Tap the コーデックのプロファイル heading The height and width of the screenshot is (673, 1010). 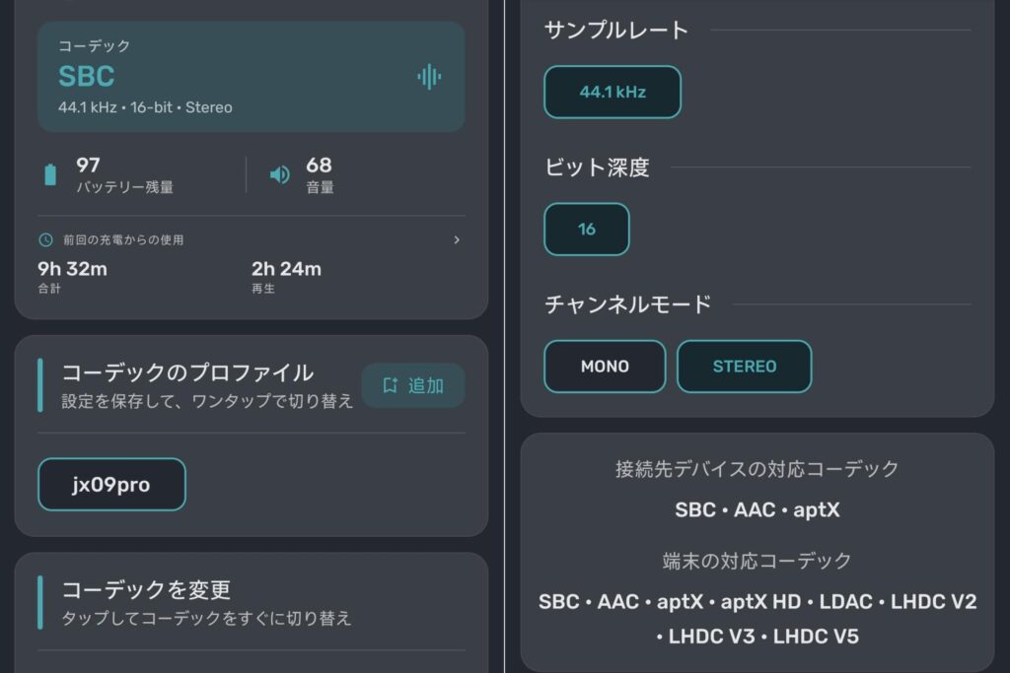(187, 372)
